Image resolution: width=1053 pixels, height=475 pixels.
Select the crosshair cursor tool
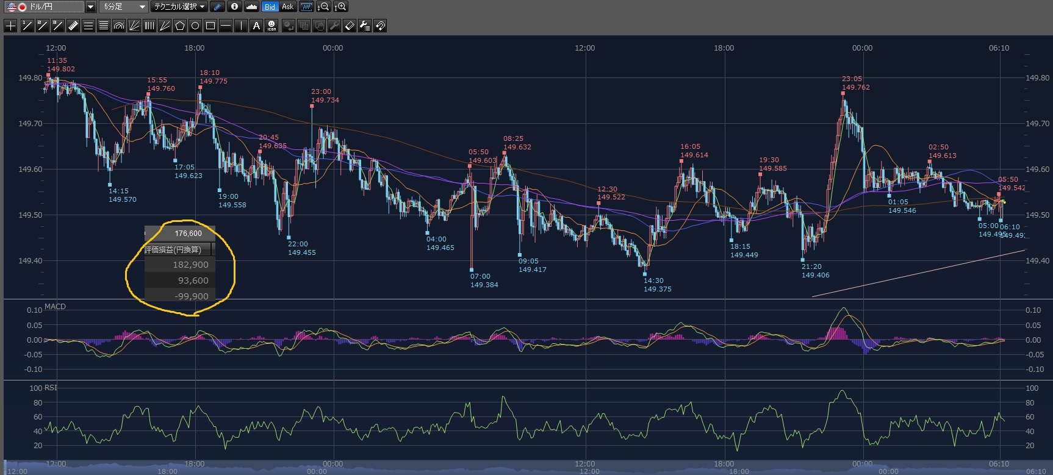(x=10, y=26)
